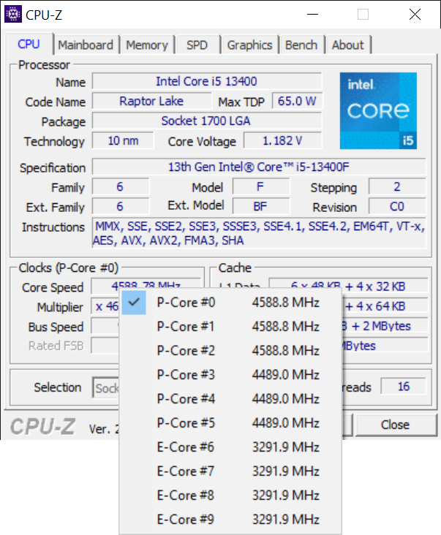This screenshot has height=535, width=441.
Task: Click the Revision value C0
Action: (397, 207)
